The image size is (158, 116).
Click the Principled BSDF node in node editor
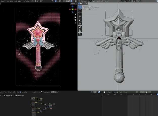pyautogui.click(x=50, y=106)
